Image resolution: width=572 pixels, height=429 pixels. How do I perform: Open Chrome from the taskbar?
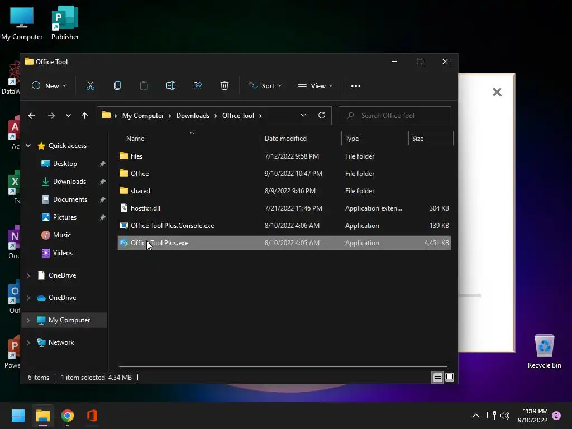pyautogui.click(x=68, y=416)
